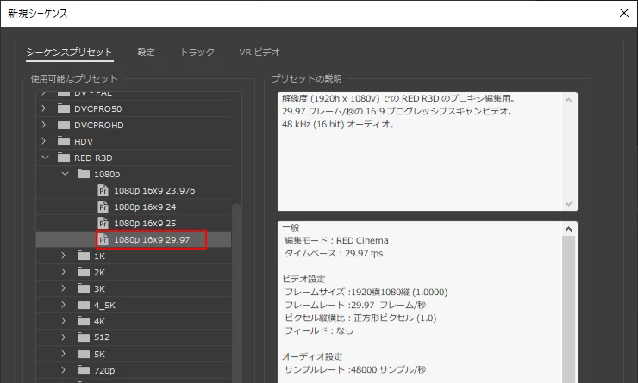
Task: Expand the 5K folder chevron
Action: (63, 354)
